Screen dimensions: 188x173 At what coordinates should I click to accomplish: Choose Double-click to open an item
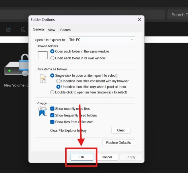52,92
